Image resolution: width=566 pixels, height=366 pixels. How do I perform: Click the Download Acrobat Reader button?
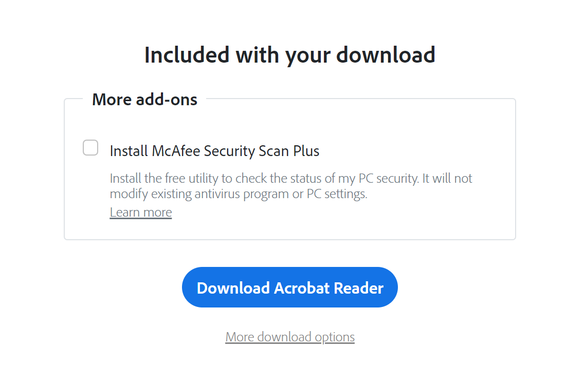290,287
